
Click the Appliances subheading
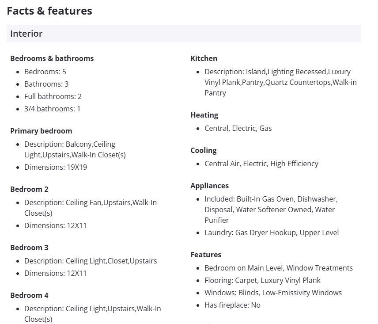(x=209, y=186)
